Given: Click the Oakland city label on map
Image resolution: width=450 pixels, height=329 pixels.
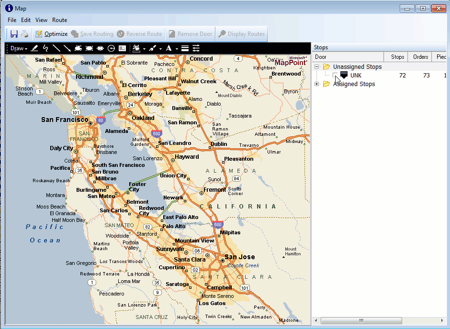Looking at the screenshot, I should (x=143, y=118).
